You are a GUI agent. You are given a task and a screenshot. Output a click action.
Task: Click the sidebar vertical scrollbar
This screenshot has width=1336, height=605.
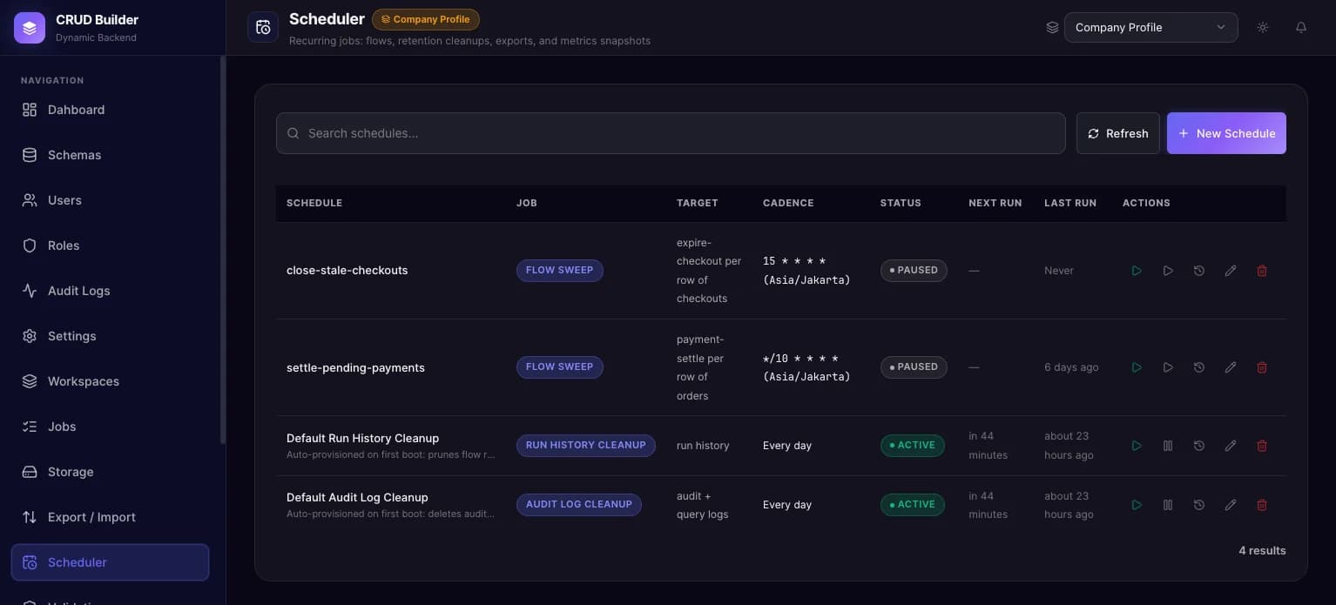[223, 251]
